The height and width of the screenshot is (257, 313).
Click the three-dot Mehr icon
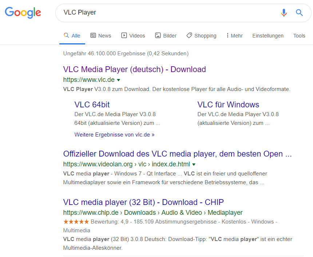(227, 36)
